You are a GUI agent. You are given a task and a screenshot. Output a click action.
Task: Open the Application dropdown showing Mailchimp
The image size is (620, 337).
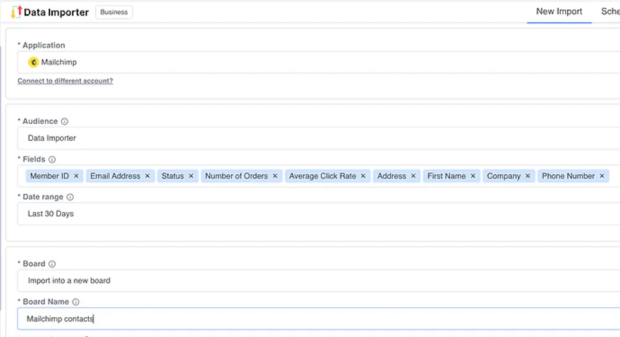point(319,62)
